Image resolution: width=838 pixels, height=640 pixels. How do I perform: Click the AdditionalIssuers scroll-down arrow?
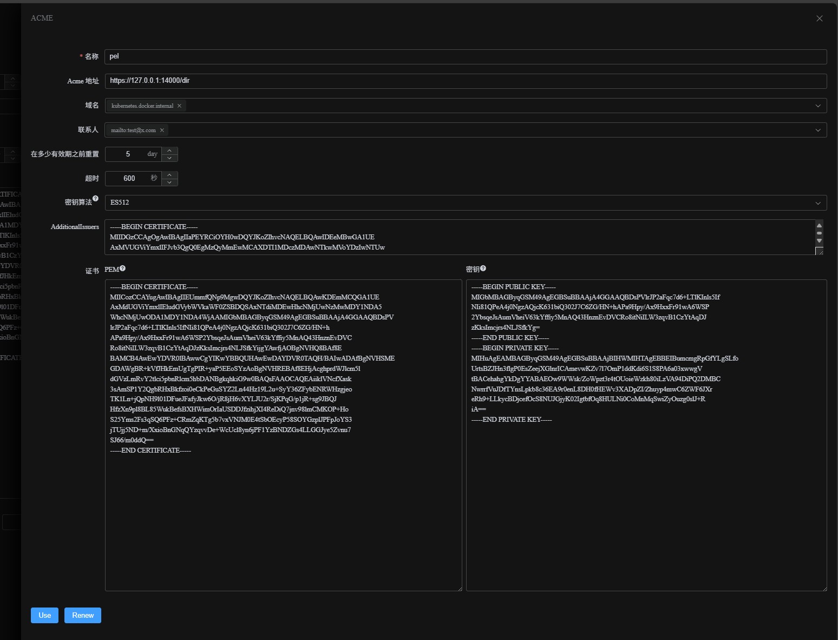[819, 241]
